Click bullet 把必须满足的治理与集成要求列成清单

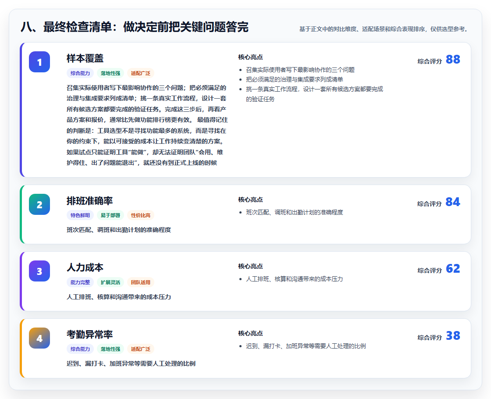pos(294,79)
